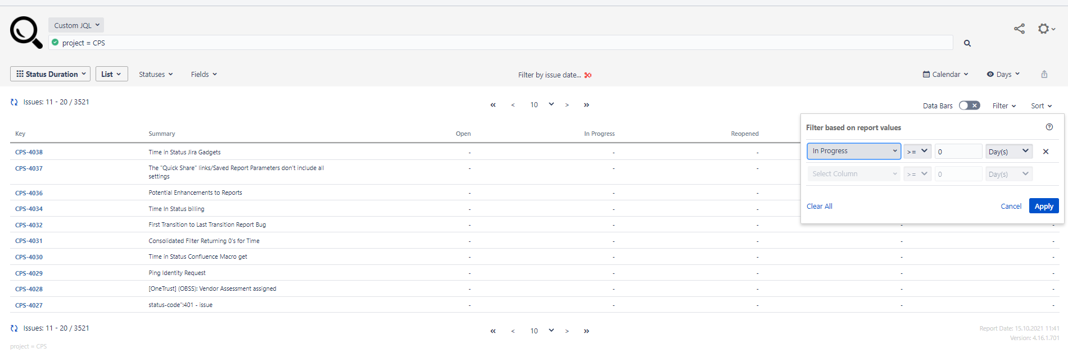Jump to last page using top pager
1068x362 pixels.
(586, 105)
